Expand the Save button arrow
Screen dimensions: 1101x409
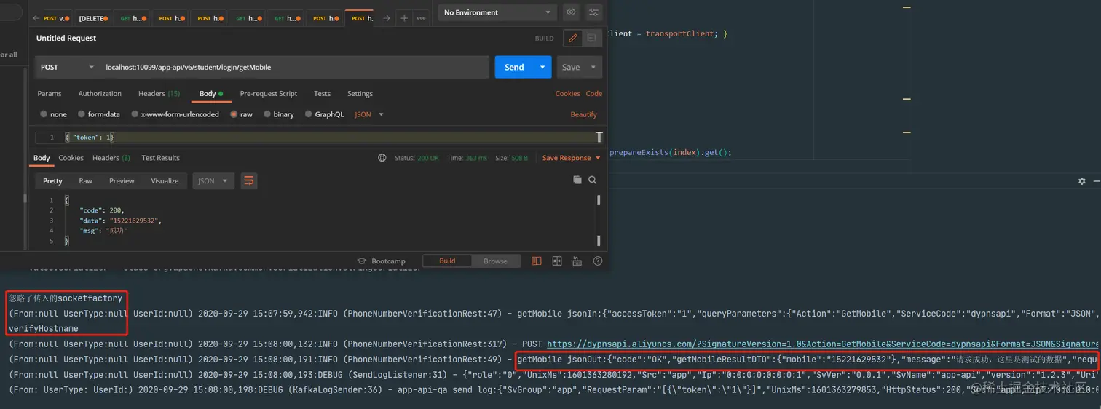click(593, 67)
